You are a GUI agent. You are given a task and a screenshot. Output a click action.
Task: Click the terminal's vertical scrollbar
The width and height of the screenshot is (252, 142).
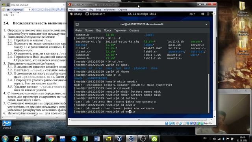(x=209, y=93)
